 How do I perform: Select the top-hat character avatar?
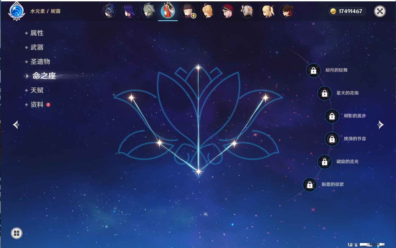[188, 11]
